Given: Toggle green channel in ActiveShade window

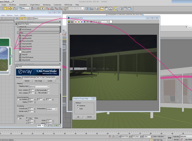Looking at the screenshot, I should (79, 22).
